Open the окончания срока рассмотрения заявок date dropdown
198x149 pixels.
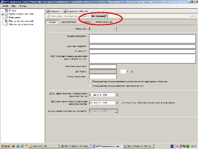(116, 103)
